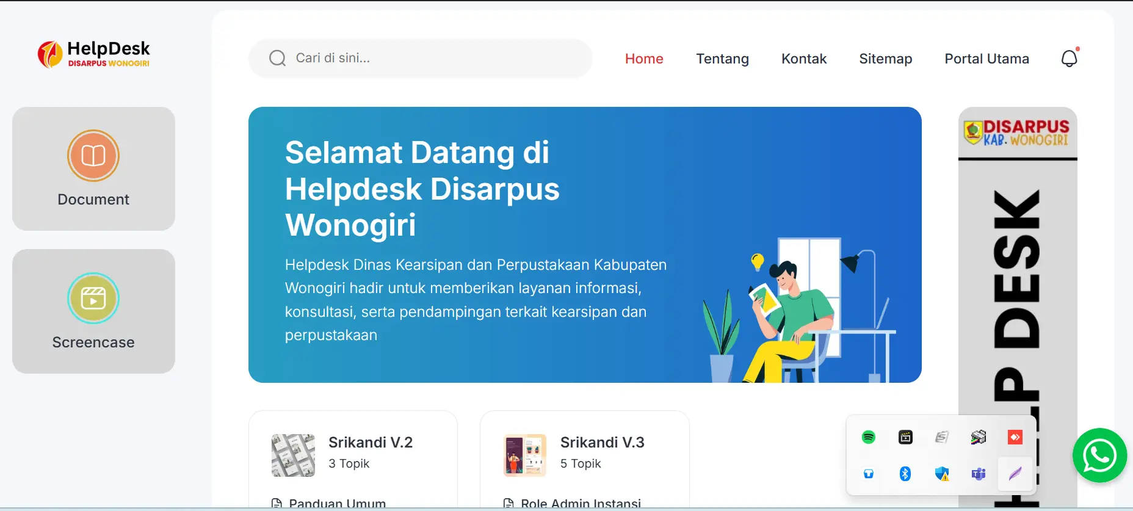Go to the Home menu item
This screenshot has width=1133, height=511.
(644, 59)
